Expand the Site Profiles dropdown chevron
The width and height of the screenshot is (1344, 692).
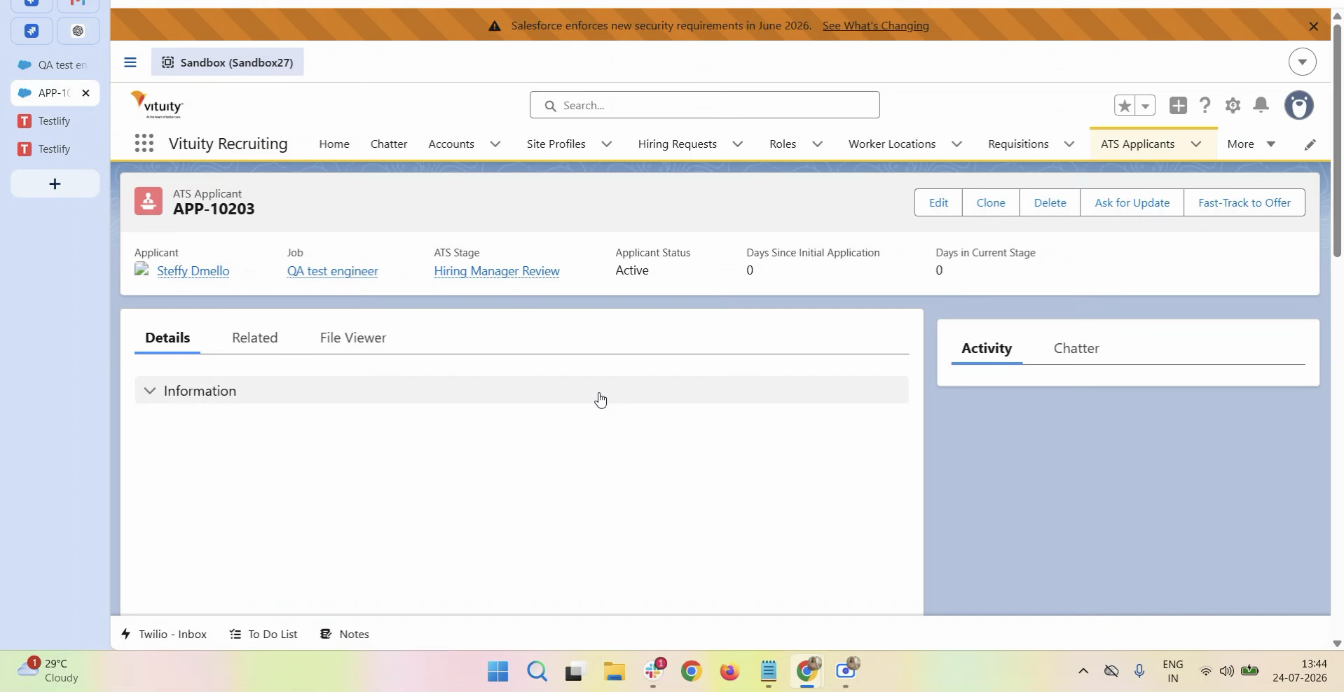tap(607, 144)
